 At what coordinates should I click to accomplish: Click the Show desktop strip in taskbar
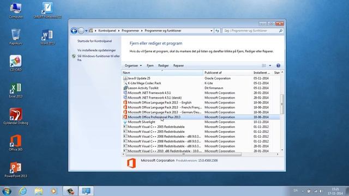[x=347, y=191]
